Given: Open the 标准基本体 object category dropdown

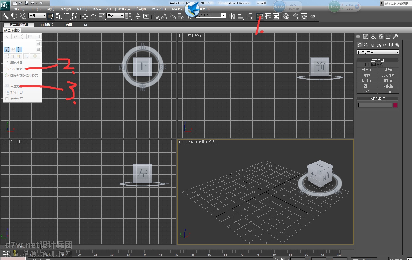Looking at the screenshot, I should [x=378, y=52].
